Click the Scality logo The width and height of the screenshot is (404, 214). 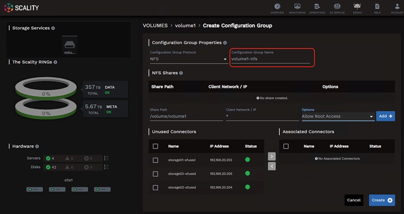coord(21,8)
